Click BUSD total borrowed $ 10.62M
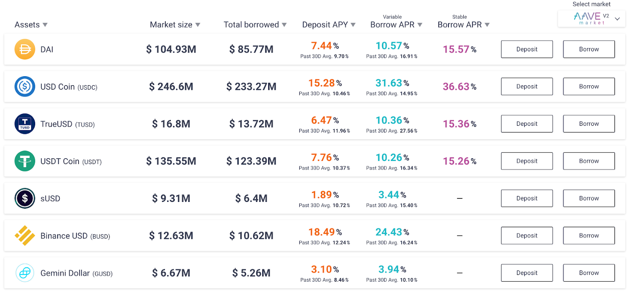The height and width of the screenshot is (293, 631). (251, 236)
